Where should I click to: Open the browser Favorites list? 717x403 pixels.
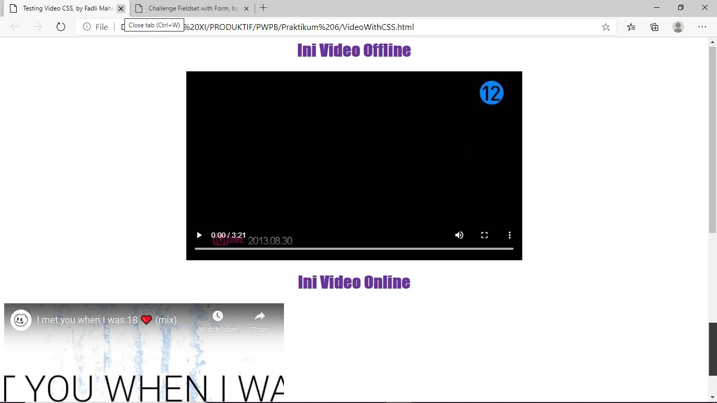coord(630,27)
